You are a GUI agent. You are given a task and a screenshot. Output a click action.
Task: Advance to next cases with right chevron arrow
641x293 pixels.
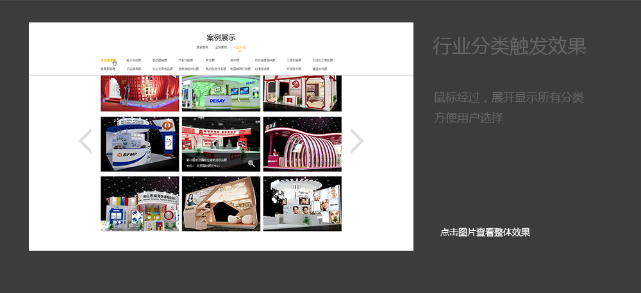pyautogui.click(x=357, y=141)
